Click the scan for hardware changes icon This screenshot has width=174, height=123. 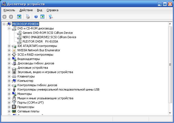pos(51,17)
